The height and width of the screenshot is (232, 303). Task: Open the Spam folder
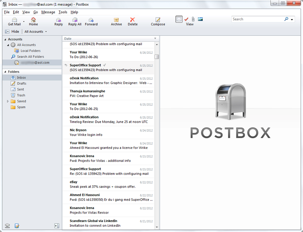(21, 107)
